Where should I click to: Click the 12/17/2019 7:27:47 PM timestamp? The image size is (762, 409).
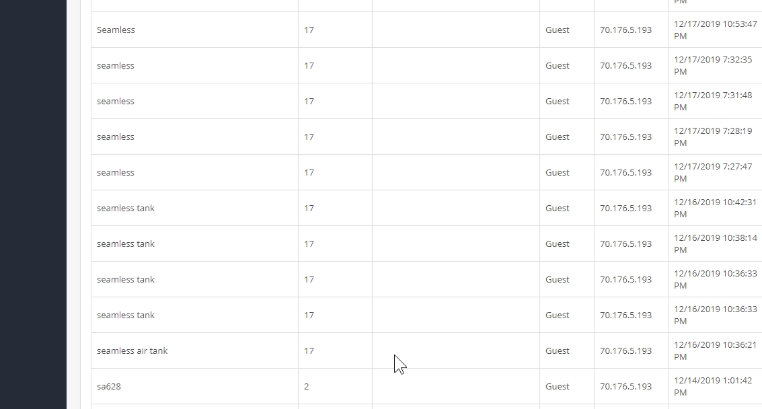pyautogui.click(x=712, y=173)
